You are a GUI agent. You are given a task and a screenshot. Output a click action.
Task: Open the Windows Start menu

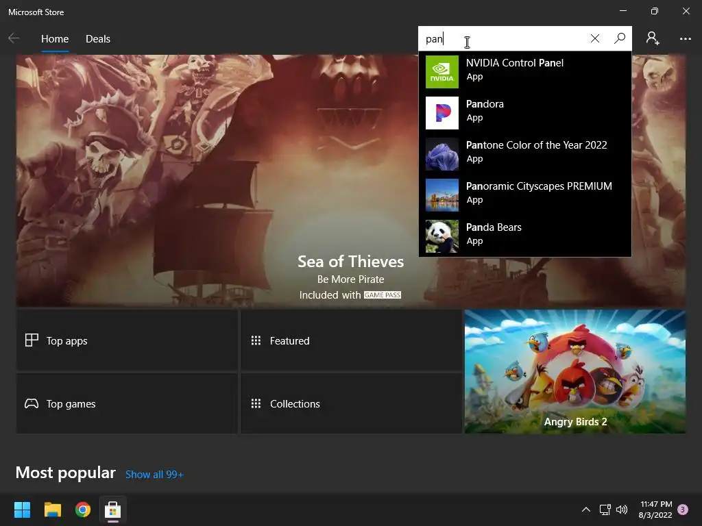coord(22,510)
